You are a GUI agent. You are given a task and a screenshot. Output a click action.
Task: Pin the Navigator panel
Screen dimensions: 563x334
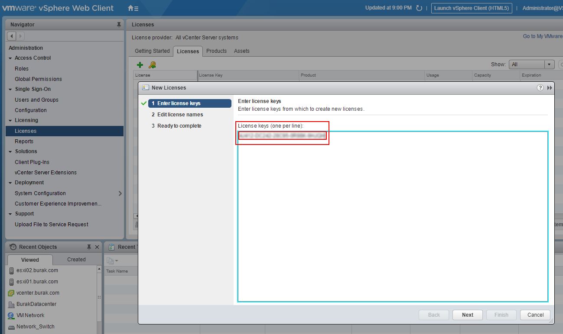click(x=119, y=25)
